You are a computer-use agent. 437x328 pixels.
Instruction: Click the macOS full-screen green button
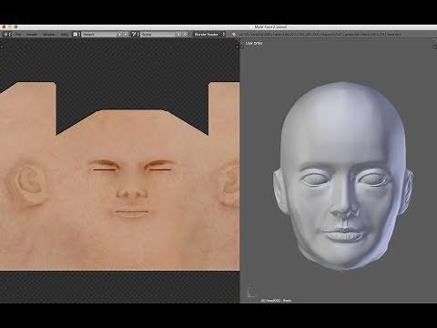[15, 27]
